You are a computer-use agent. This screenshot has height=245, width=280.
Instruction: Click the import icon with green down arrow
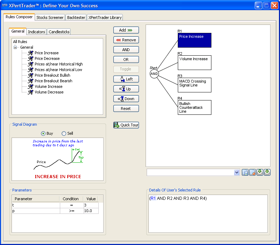(x=260, y=172)
